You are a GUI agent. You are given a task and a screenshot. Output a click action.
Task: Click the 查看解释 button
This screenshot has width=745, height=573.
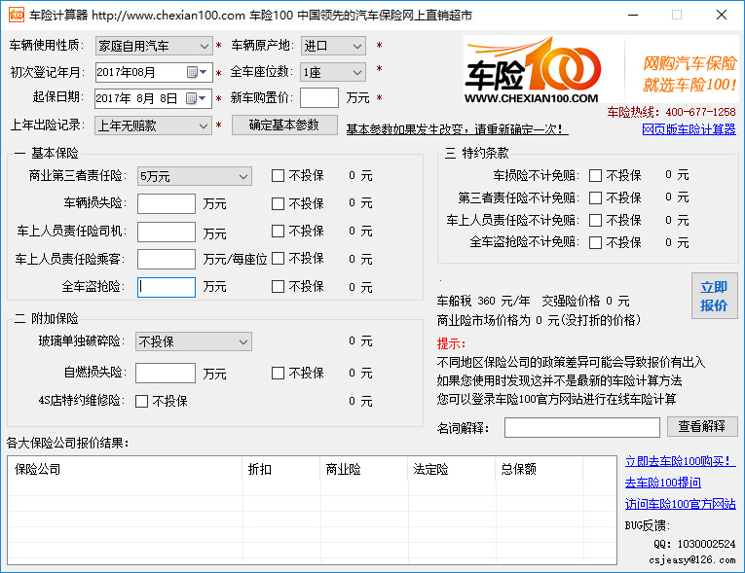click(x=702, y=426)
